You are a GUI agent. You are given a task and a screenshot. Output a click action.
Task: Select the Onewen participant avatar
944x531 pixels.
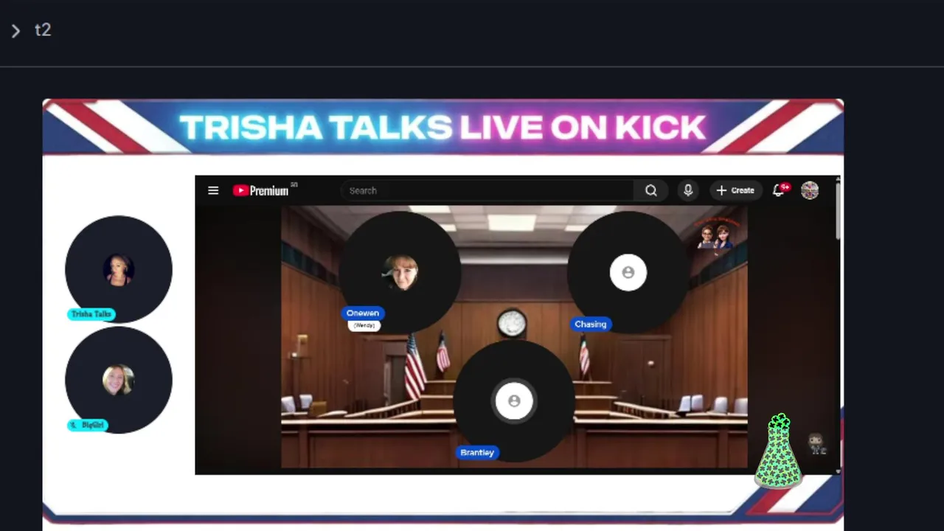(x=400, y=272)
